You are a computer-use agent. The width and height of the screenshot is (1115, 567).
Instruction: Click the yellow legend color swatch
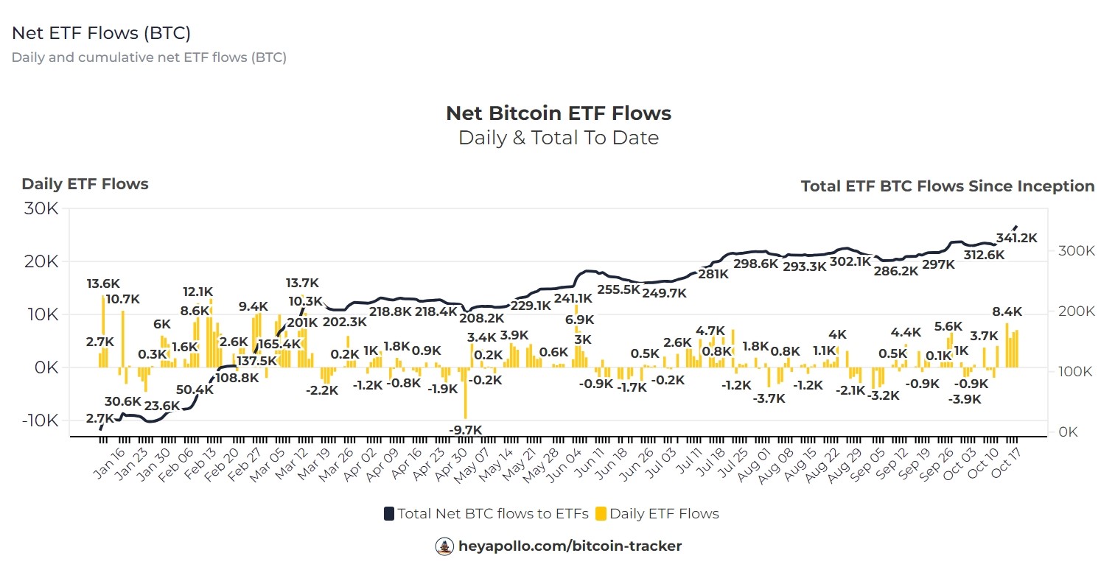click(601, 514)
